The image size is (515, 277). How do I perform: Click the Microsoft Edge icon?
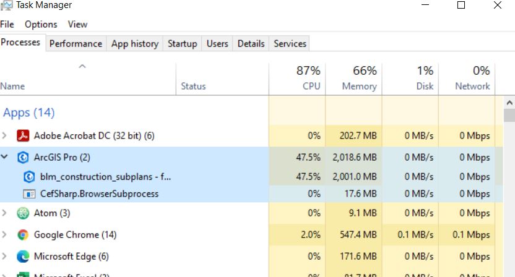[23, 257]
